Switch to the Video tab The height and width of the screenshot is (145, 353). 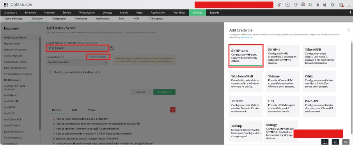(x=91, y=110)
